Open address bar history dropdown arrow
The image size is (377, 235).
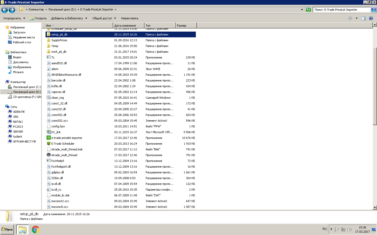coord(302,10)
